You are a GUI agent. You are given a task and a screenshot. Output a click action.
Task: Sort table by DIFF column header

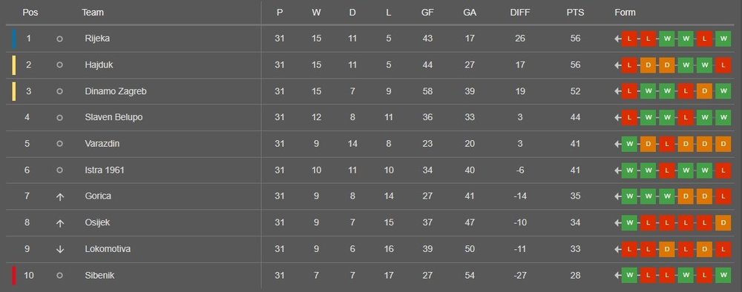coord(520,13)
